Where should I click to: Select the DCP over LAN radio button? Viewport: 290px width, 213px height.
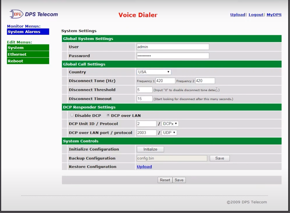point(108,115)
